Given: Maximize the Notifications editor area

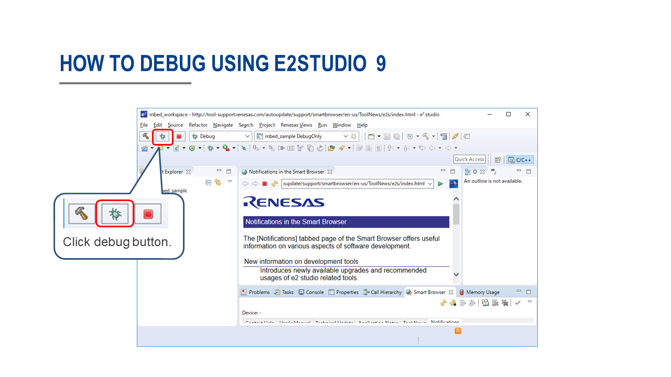Looking at the screenshot, I should 453,171.
